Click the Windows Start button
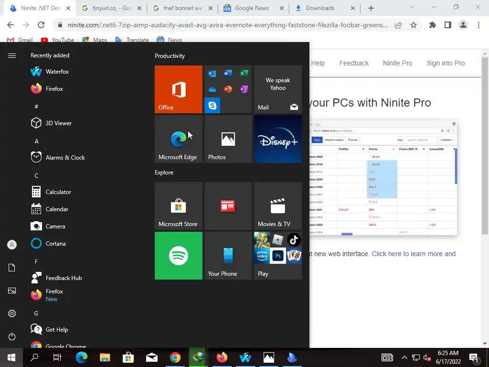This screenshot has height=367, width=489. tap(11, 357)
